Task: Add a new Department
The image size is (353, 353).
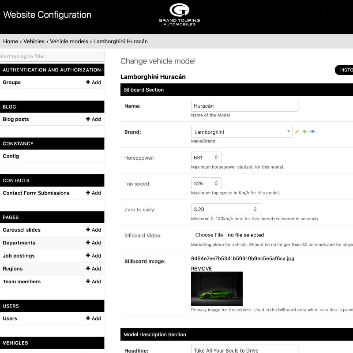Action: [94, 242]
